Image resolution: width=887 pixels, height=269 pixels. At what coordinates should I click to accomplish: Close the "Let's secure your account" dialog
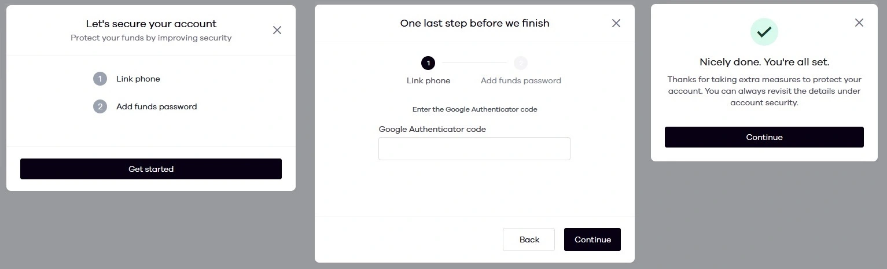[x=277, y=30]
